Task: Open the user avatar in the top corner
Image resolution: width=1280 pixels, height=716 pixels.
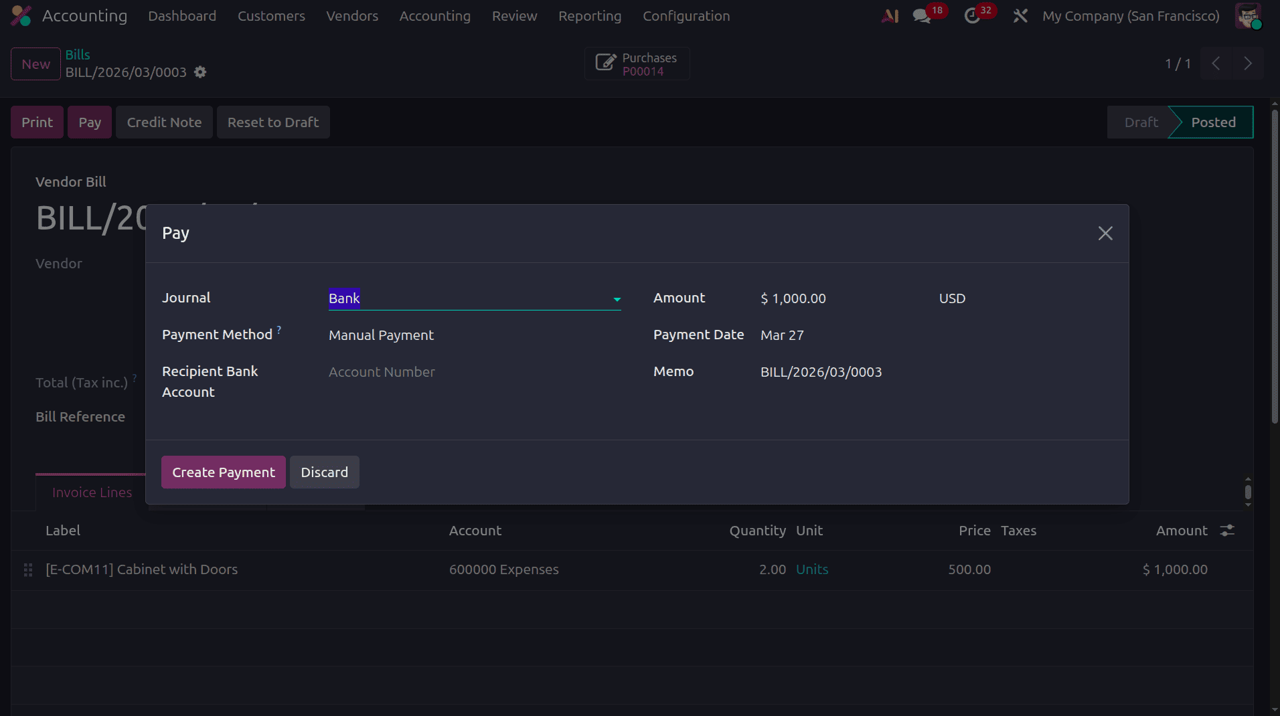Action: pyautogui.click(x=1249, y=16)
